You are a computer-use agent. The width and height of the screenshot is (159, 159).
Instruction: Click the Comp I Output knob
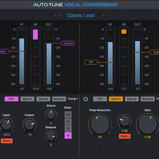pyautogui.click(x=29, y=125)
